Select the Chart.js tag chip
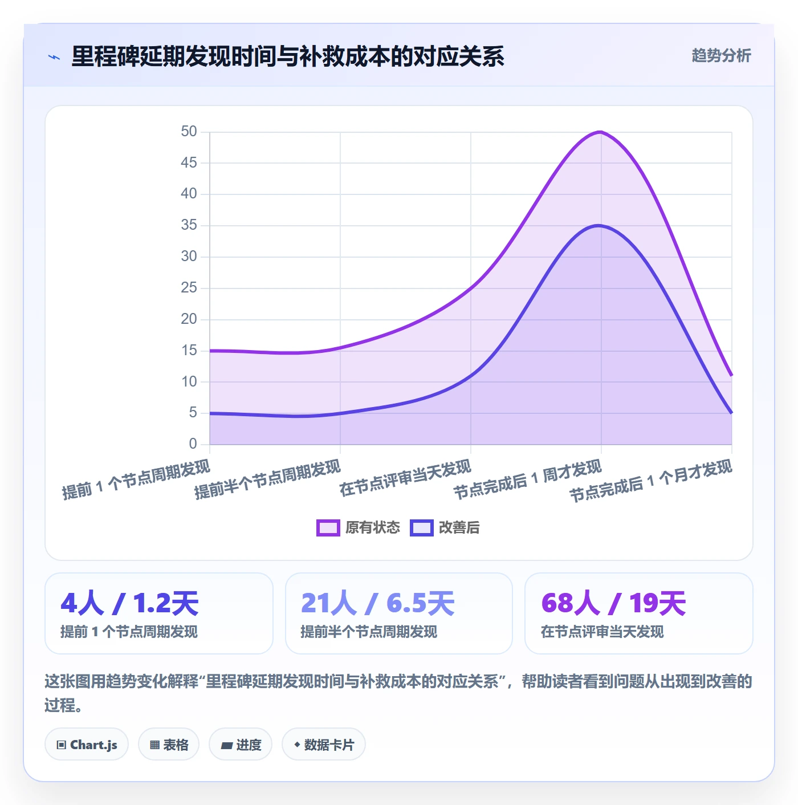This screenshot has height=805, width=798. [87, 745]
